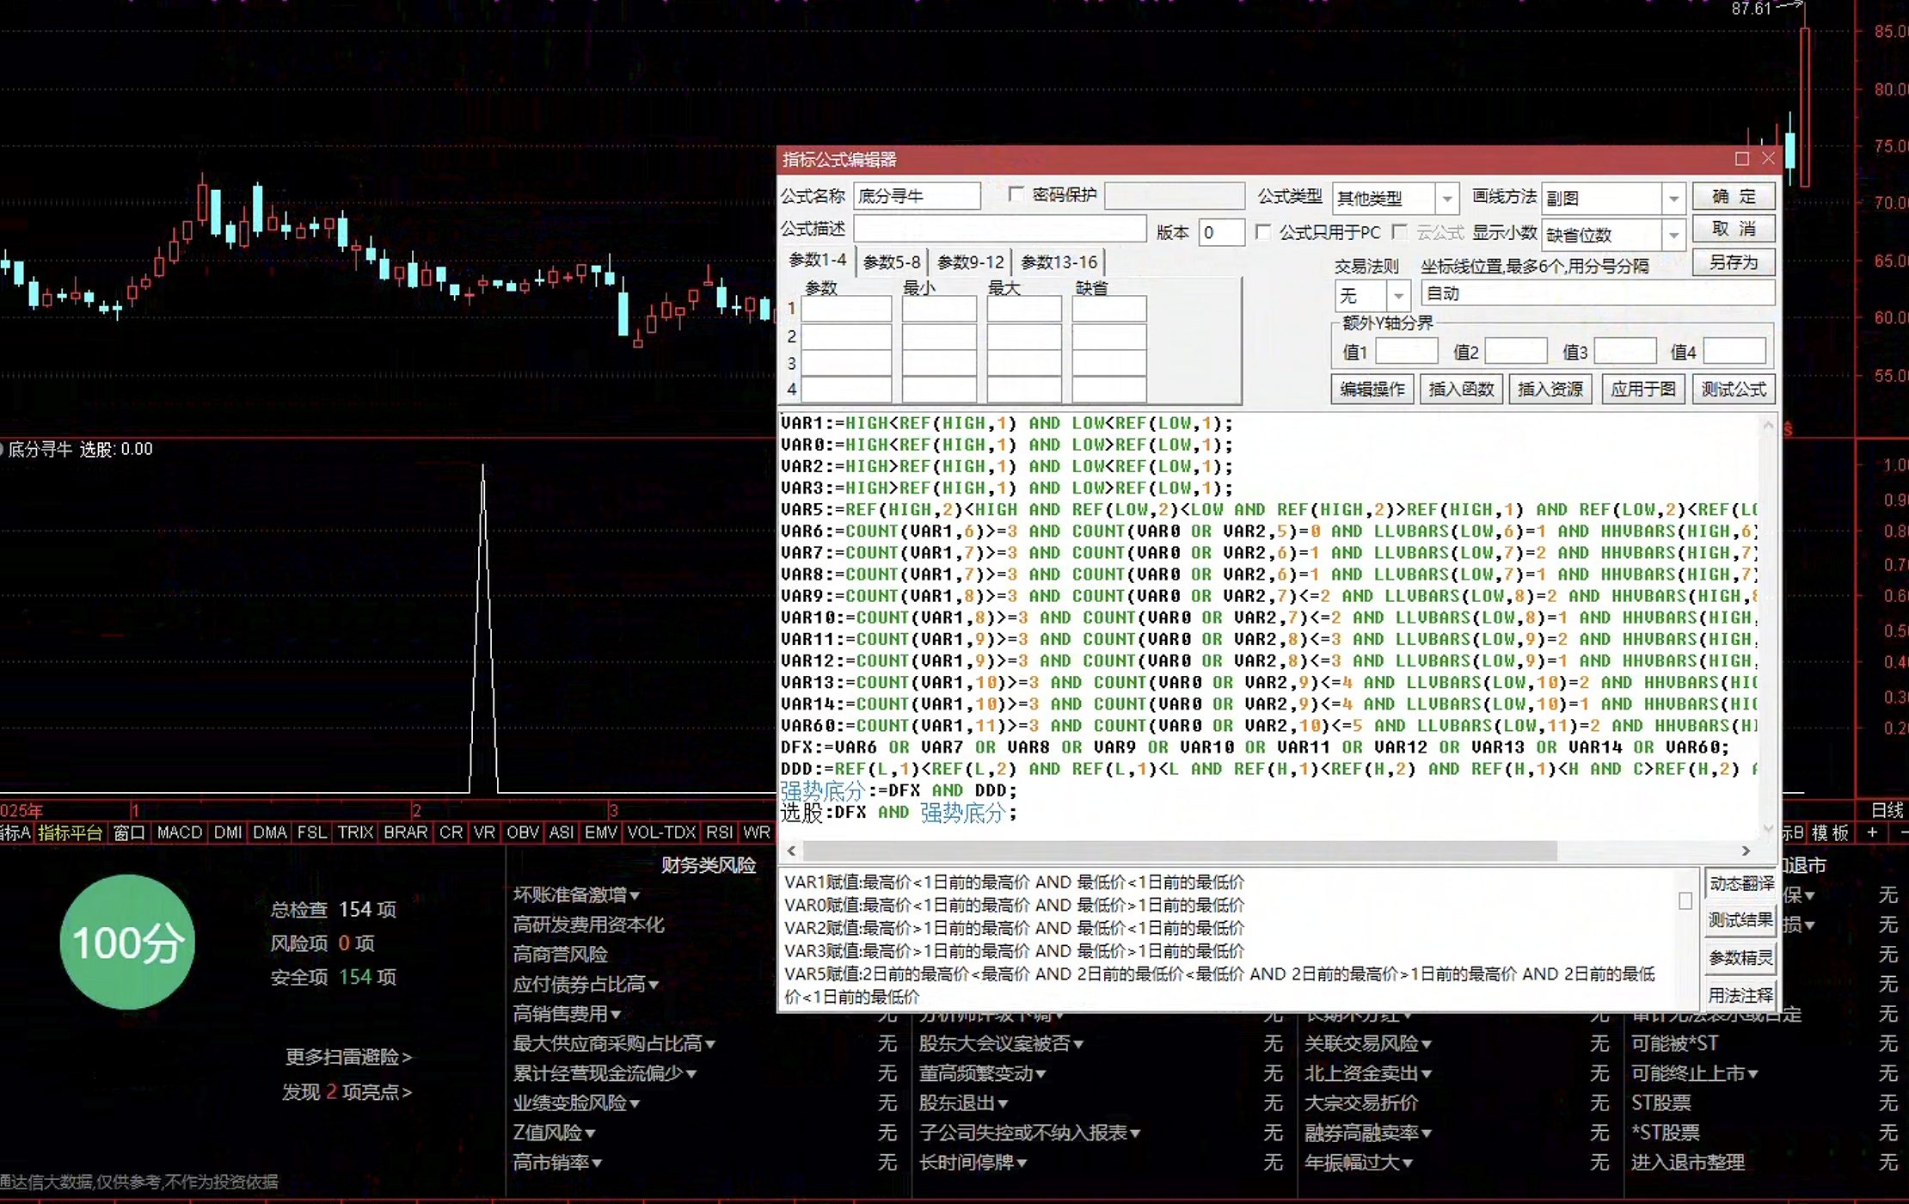Maximize the formula editor window
Image resolution: width=1909 pixels, height=1204 pixels.
point(1741,159)
